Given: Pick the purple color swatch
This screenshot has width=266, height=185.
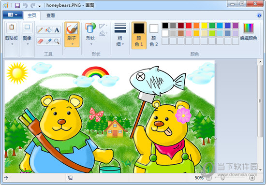Looking at the screenshot, I should (x=236, y=26).
